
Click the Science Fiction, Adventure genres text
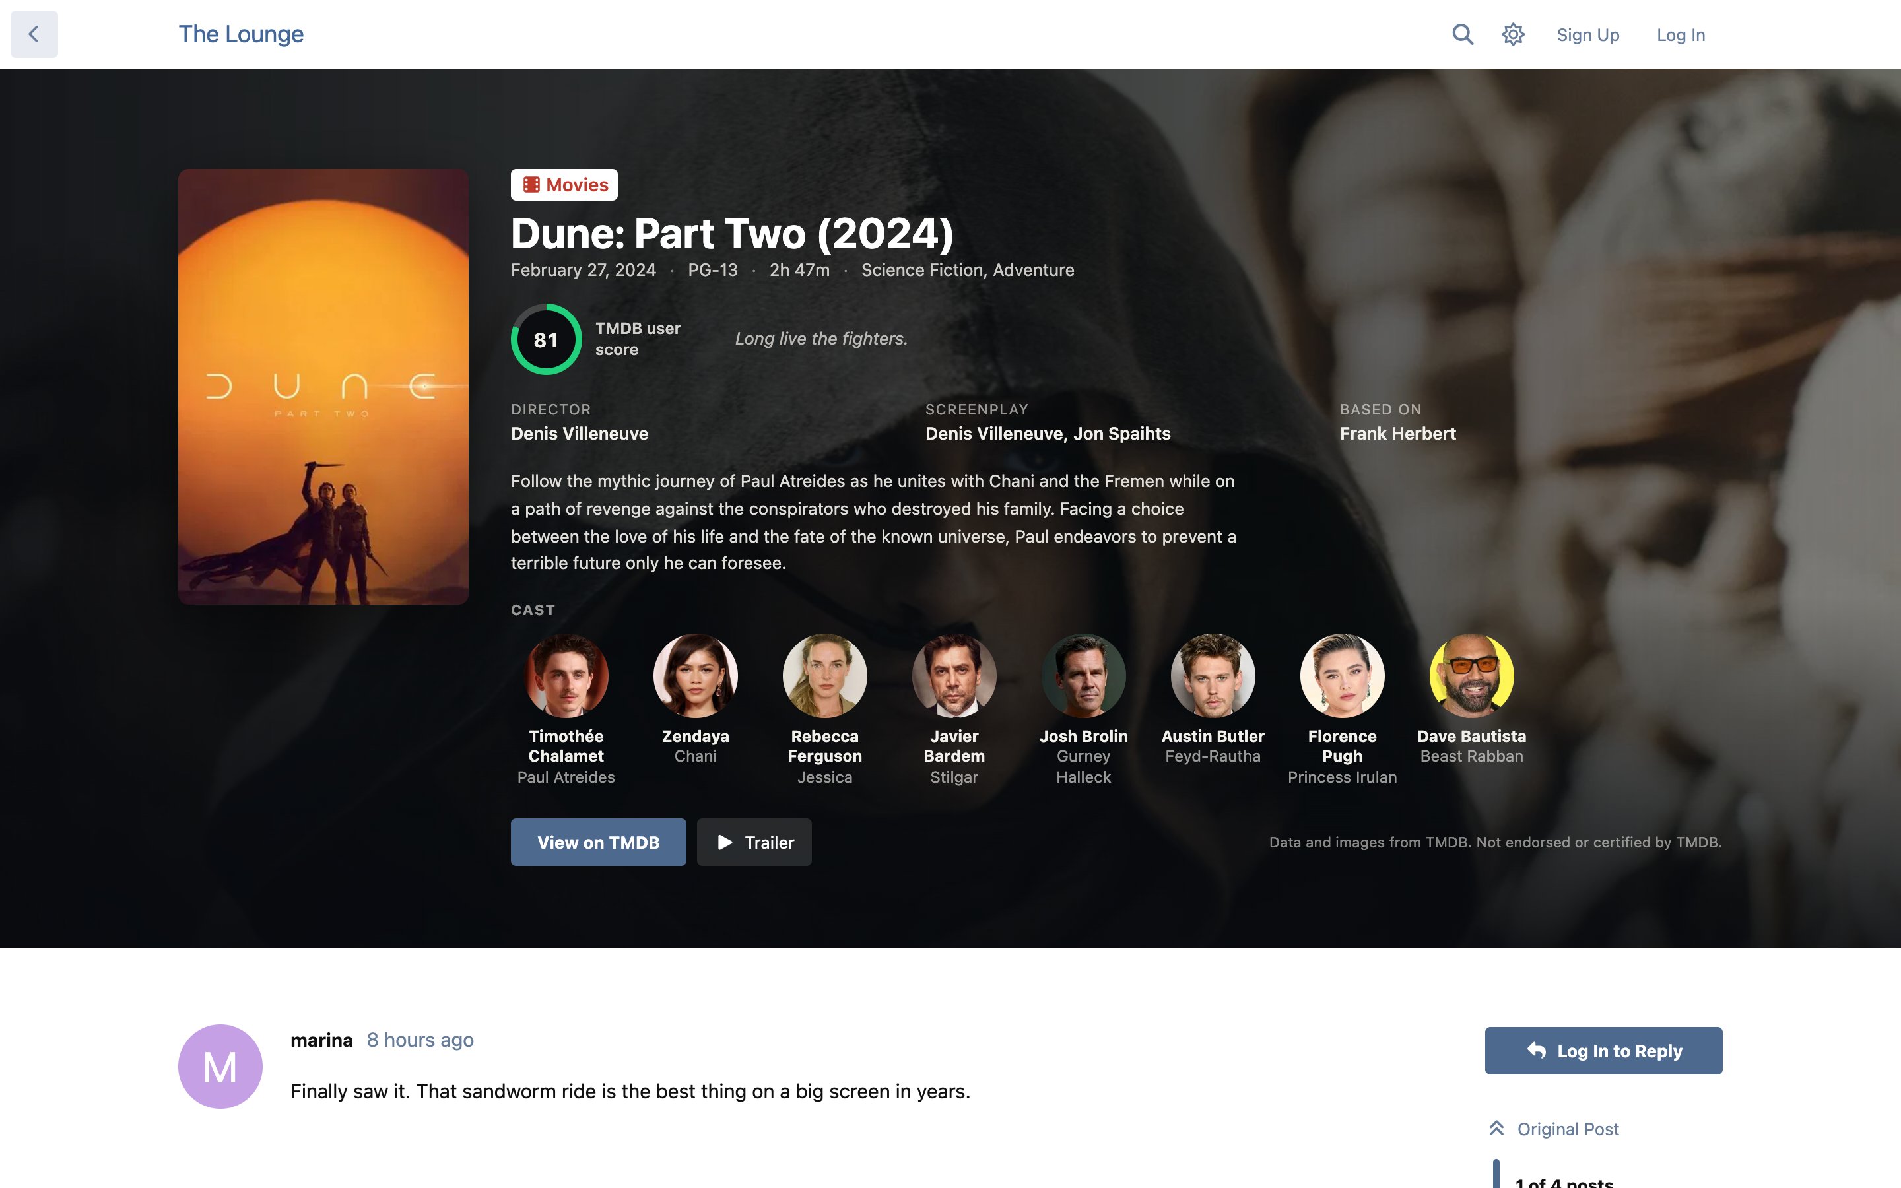click(968, 269)
